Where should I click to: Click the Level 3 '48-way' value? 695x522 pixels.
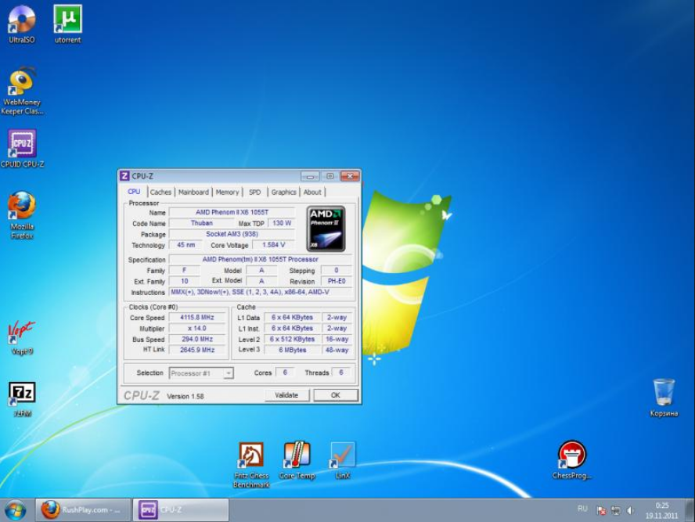click(x=337, y=350)
